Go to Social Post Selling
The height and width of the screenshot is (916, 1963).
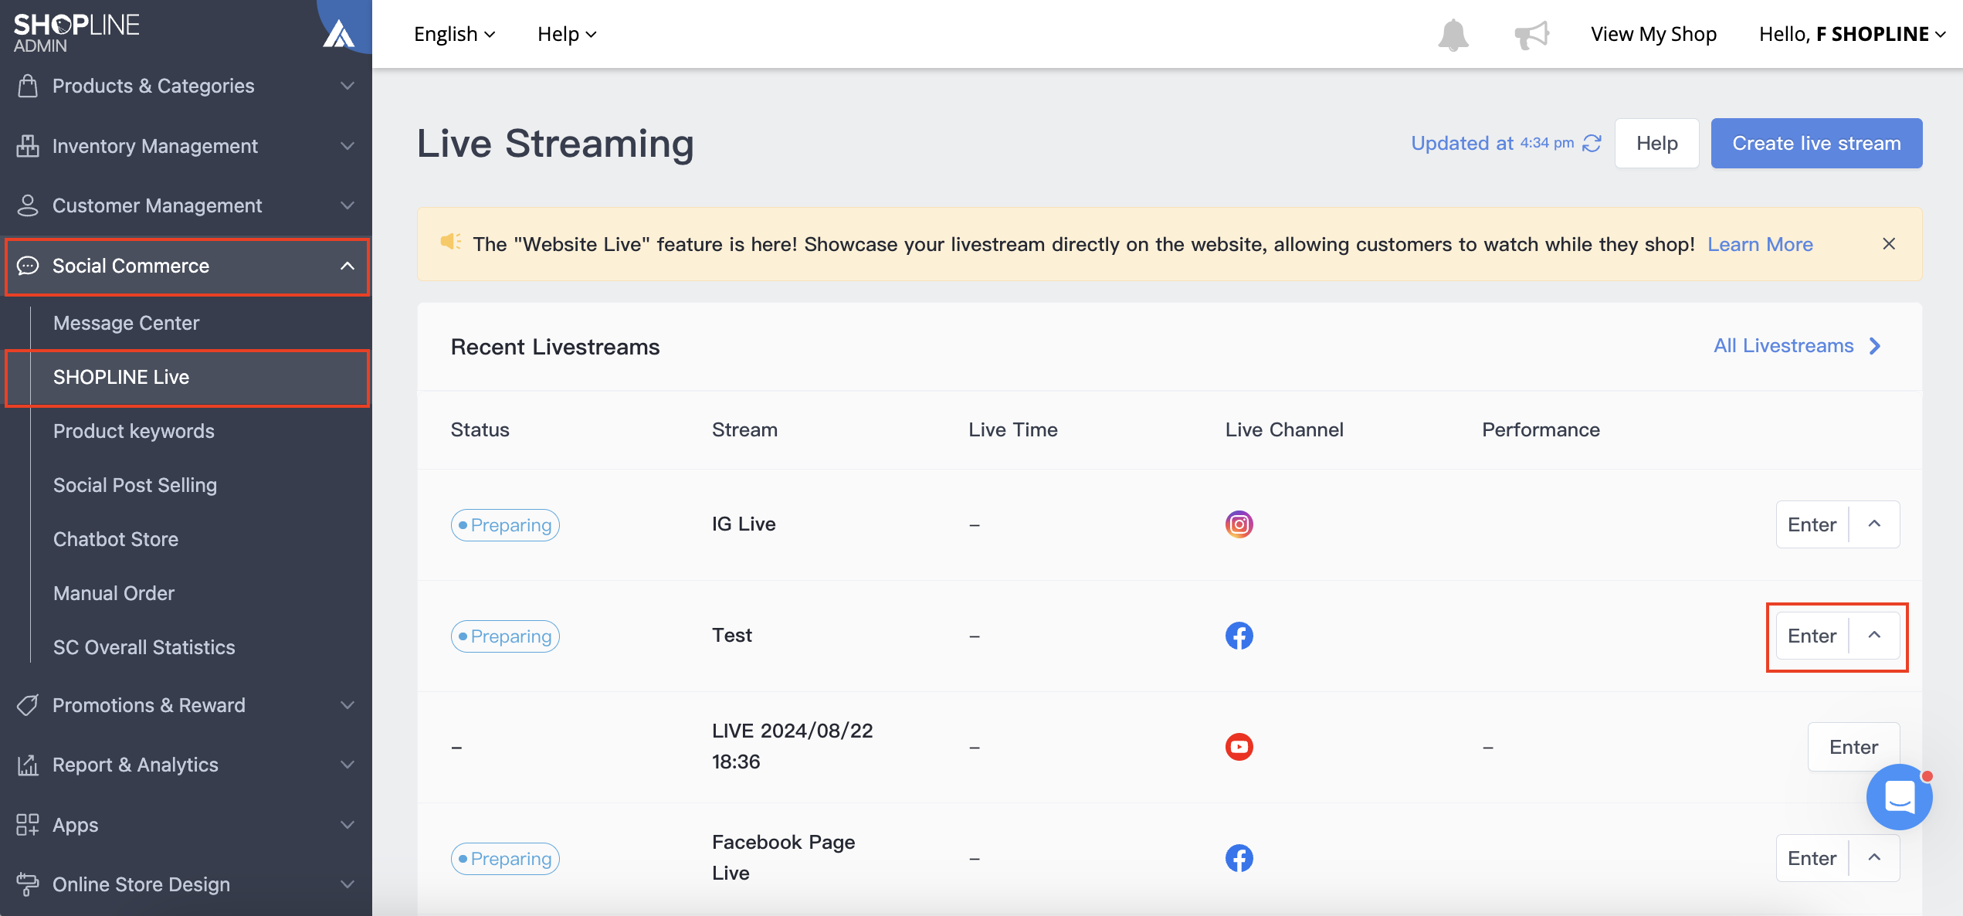point(135,485)
